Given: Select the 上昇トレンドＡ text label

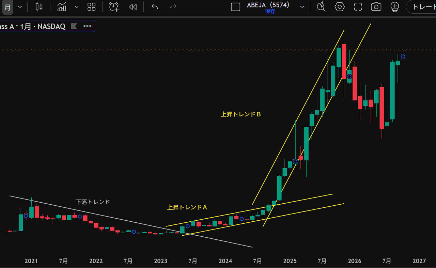Looking at the screenshot, I should (187, 207).
